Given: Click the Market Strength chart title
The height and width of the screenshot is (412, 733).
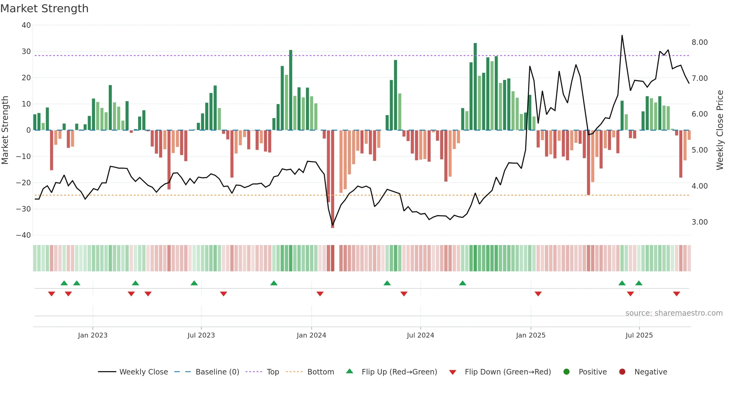Looking at the screenshot, I should pyautogui.click(x=44, y=9).
